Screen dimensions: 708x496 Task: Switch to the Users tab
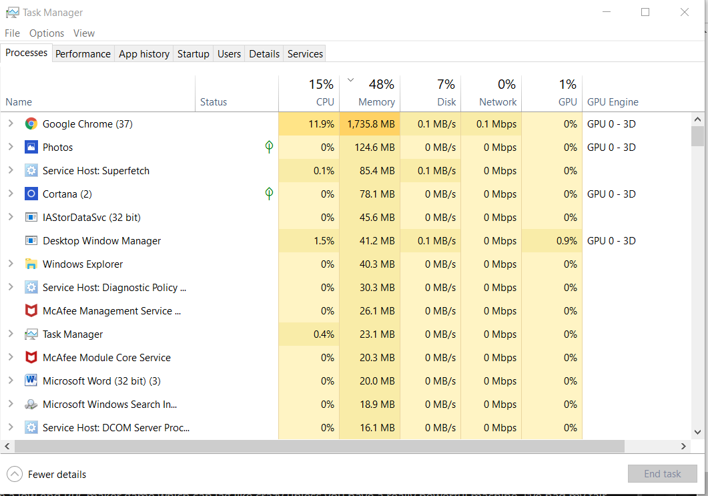[229, 54]
